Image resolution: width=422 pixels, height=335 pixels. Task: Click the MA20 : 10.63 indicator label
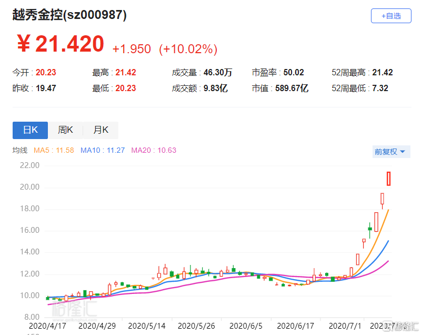(x=154, y=151)
